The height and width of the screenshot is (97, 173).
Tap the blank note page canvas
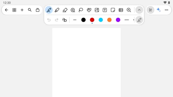[x=86, y=63]
